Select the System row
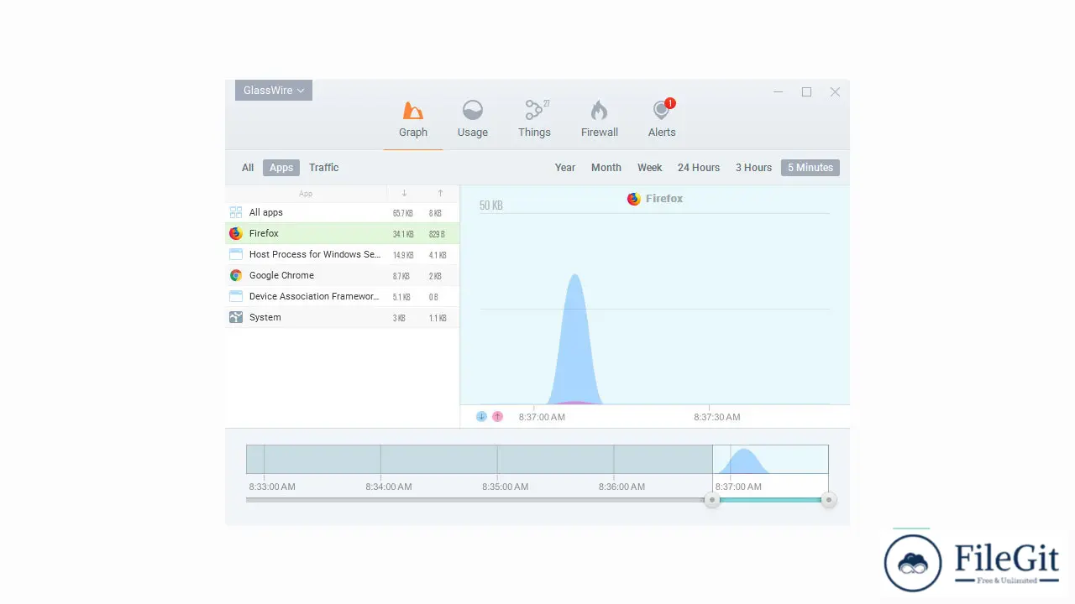The width and height of the screenshot is (1075, 604). tap(342, 318)
